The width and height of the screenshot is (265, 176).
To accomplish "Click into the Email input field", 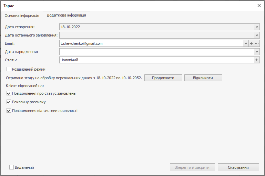I will [151, 43].
